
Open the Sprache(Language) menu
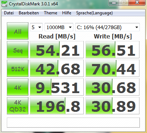[x=95, y=13]
